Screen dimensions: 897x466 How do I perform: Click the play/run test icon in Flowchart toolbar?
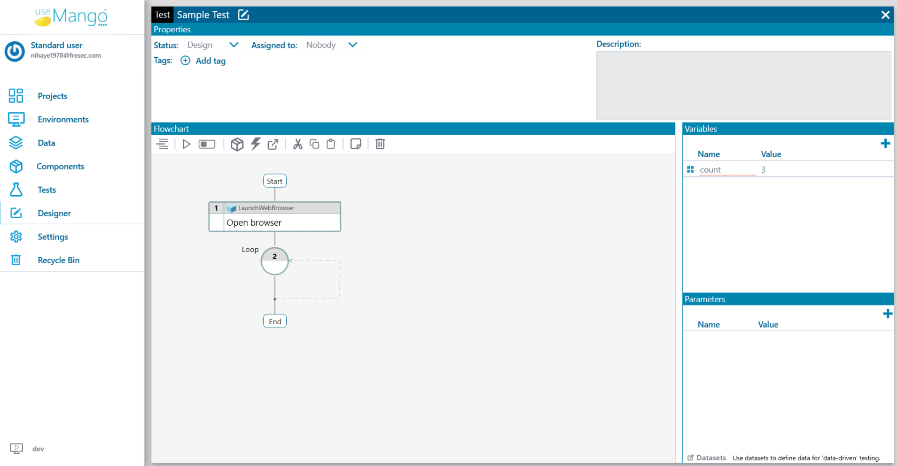(186, 144)
